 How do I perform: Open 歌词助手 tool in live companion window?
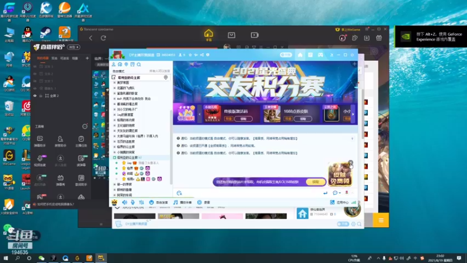(81, 180)
